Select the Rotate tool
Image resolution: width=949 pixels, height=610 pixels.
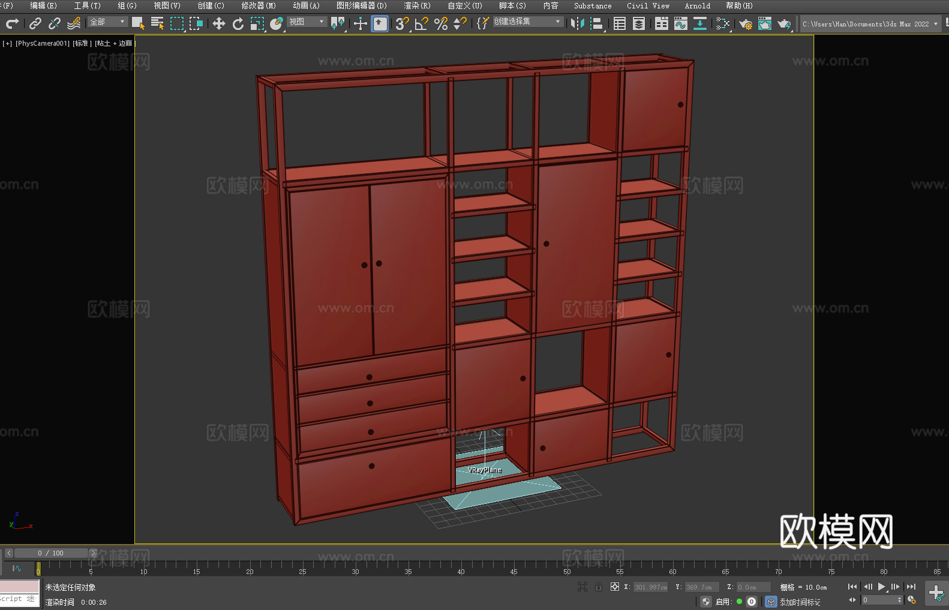tap(238, 23)
